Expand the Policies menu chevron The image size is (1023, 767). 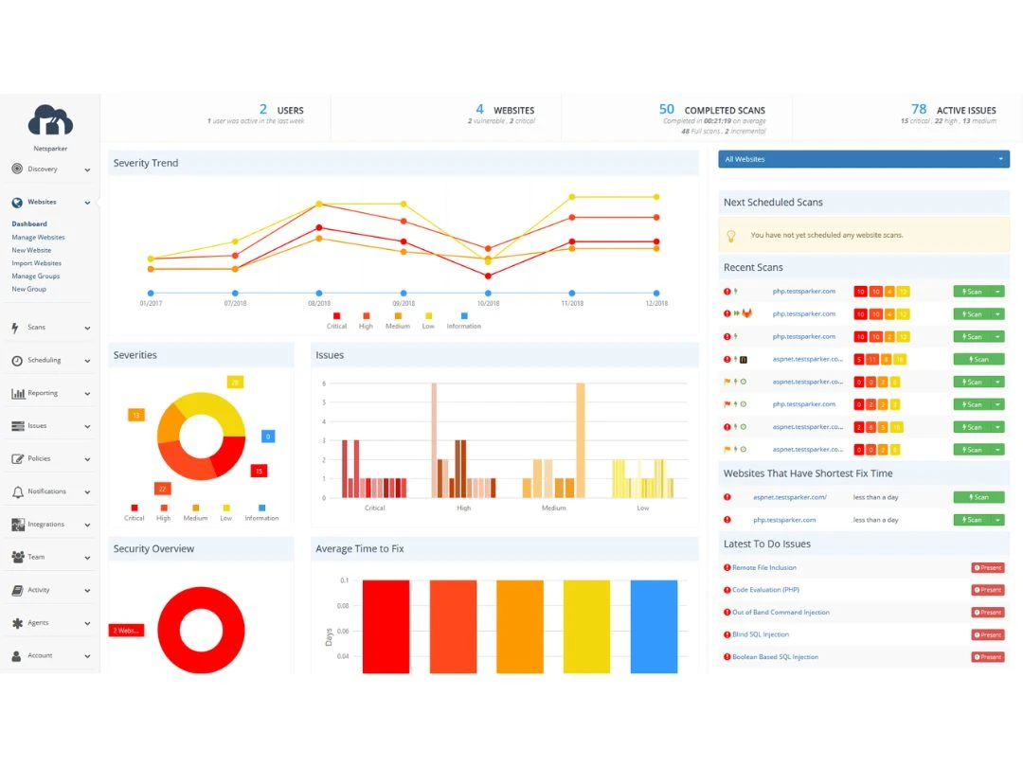pyautogui.click(x=87, y=459)
